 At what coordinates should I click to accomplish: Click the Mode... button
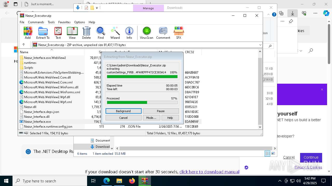click(151, 118)
